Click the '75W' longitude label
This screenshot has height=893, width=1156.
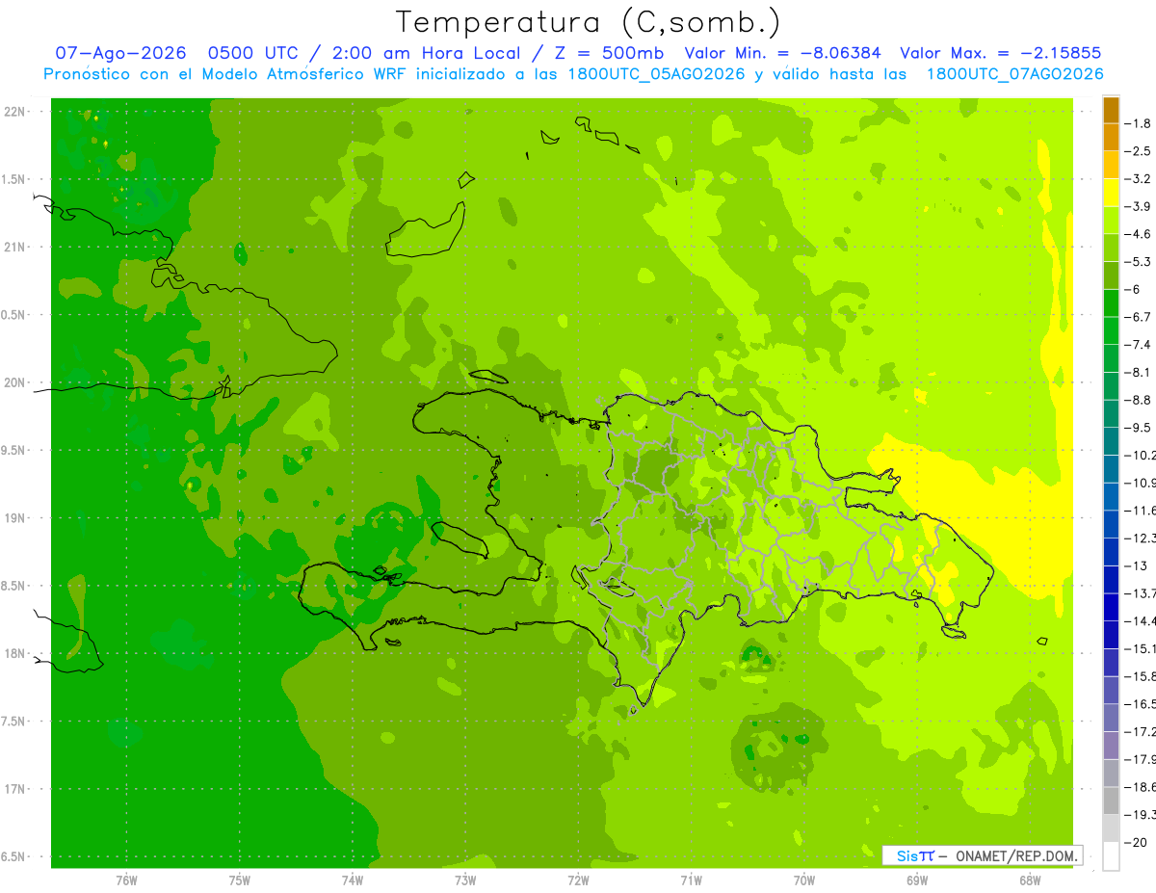[x=240, y=880]
